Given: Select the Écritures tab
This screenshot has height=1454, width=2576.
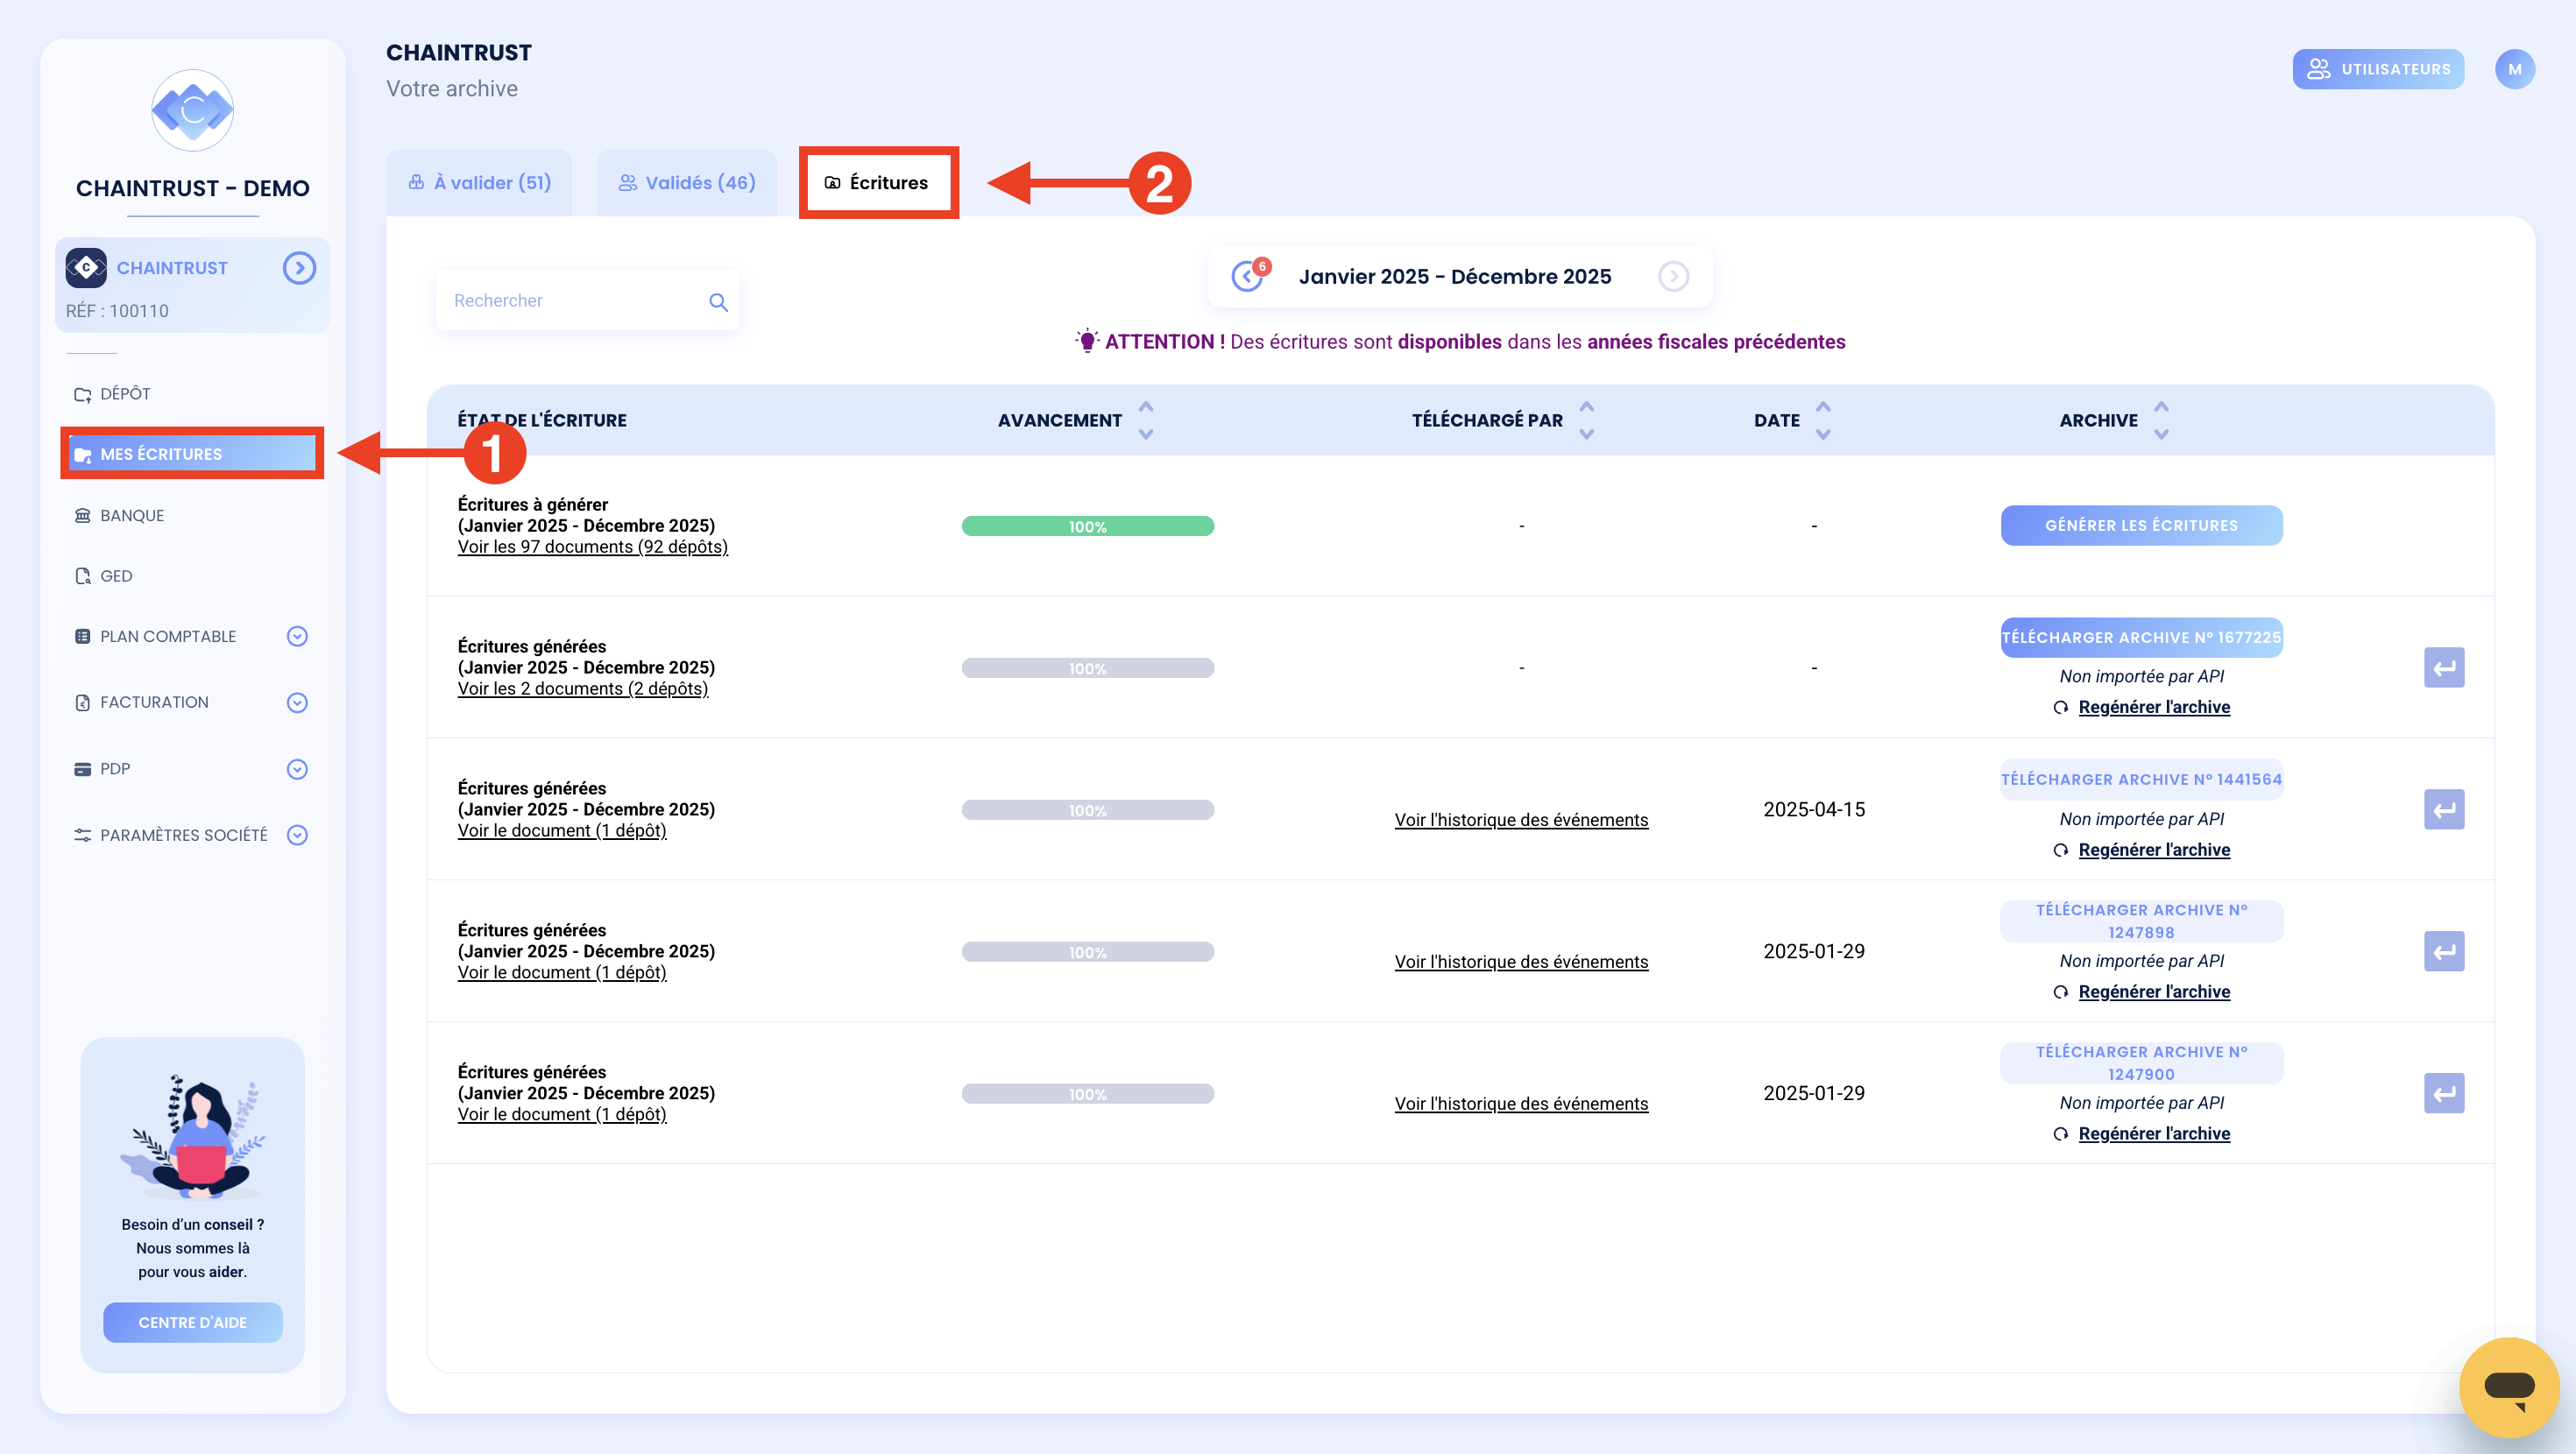Looking at the screenshot, I should click(x=878, y=183).
